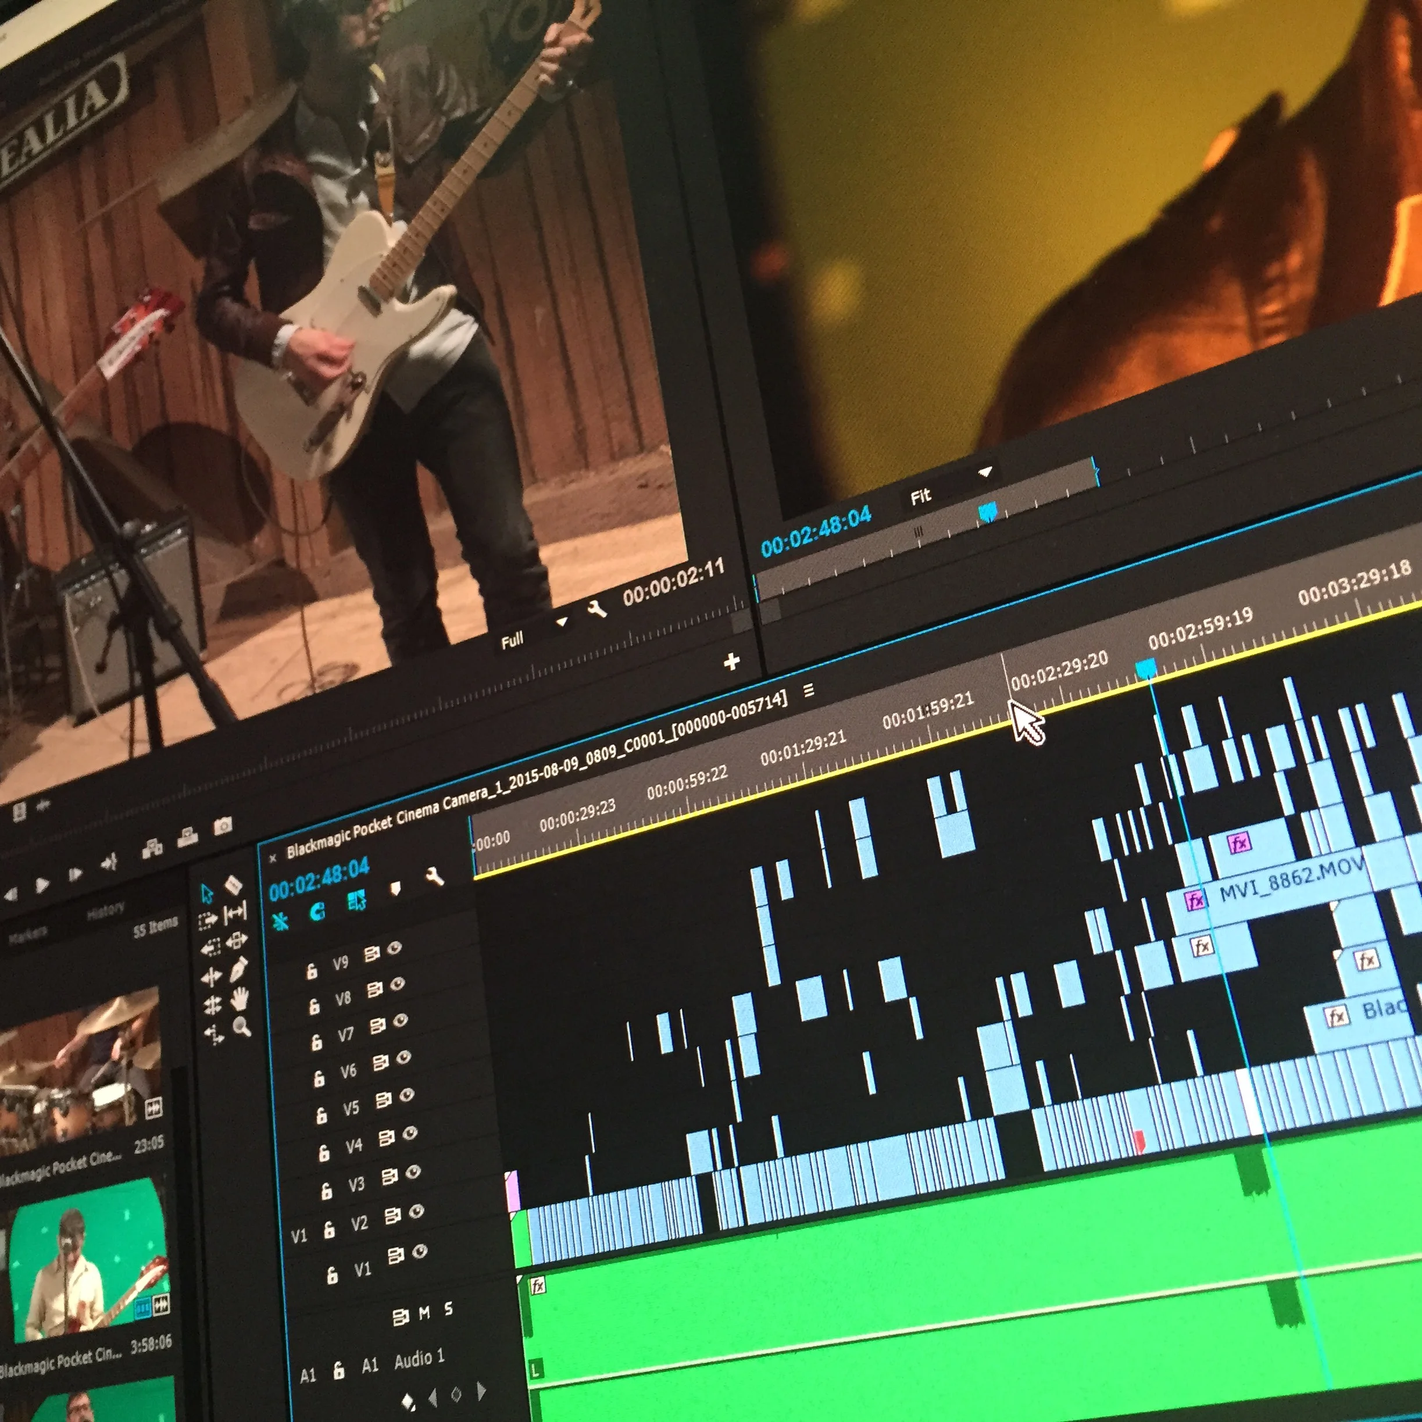Select the Pen tool
The height and width of the screenshot is (1422, 1422).
pyautogui.click(x=238, y=969)
